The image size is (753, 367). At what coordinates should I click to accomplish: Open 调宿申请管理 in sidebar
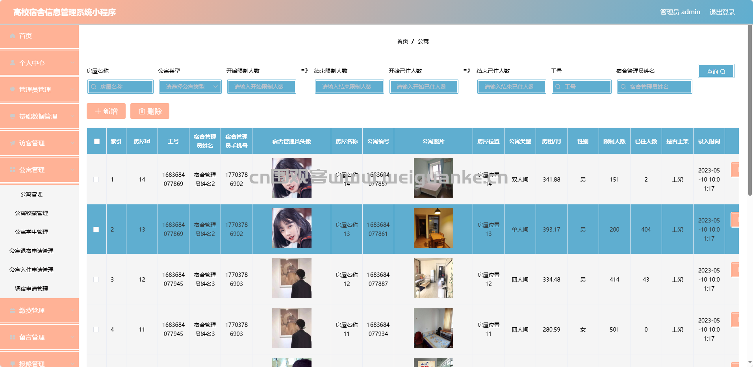coord(32,289)
